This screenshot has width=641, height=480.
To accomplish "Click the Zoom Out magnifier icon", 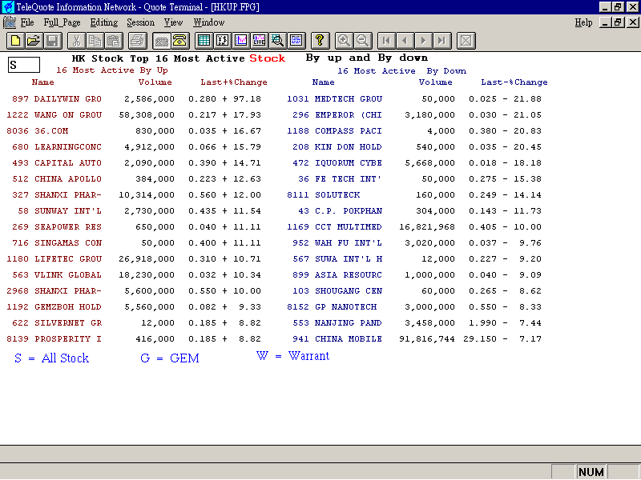I will click(362, 41).
